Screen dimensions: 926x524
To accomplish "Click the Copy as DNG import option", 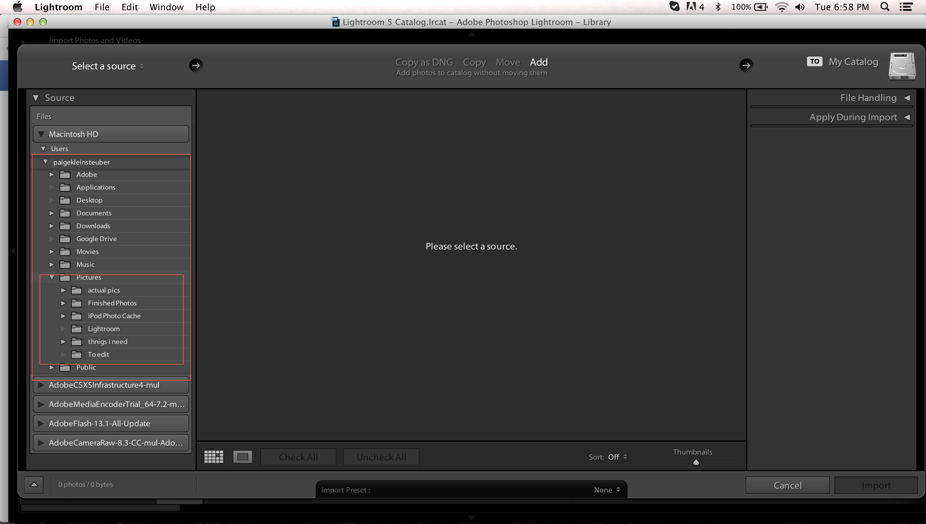I will pos(424,62).
